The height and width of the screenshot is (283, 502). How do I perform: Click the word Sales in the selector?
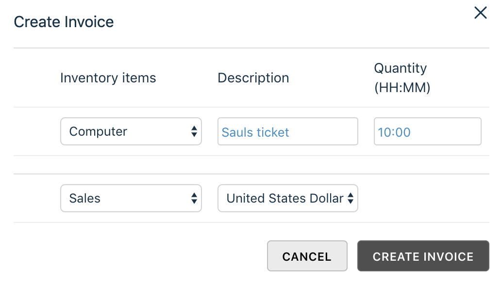[84, 199]
